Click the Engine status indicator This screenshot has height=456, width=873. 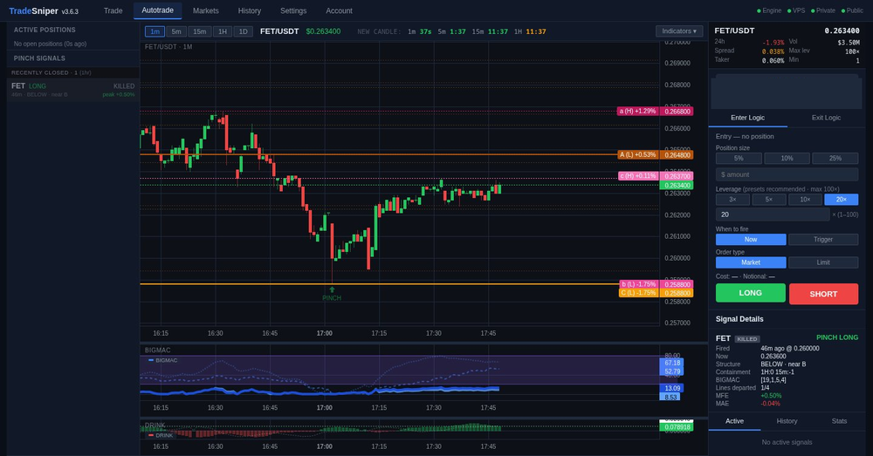[x=769, y=10]
